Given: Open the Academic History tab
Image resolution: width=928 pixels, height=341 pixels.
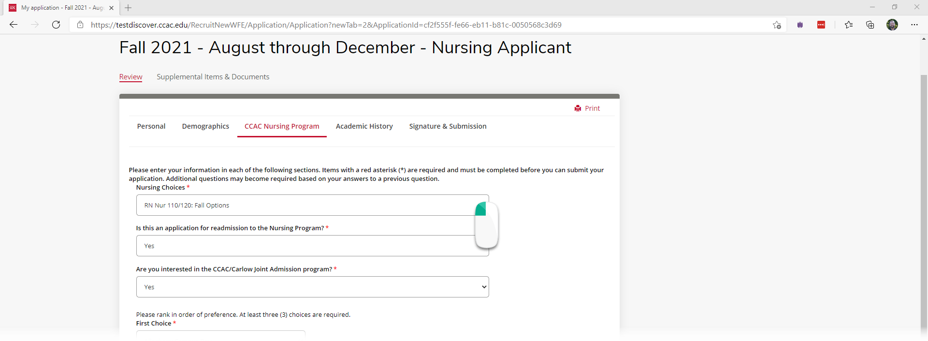Looking at the screenshot, I should click(364, 126).
